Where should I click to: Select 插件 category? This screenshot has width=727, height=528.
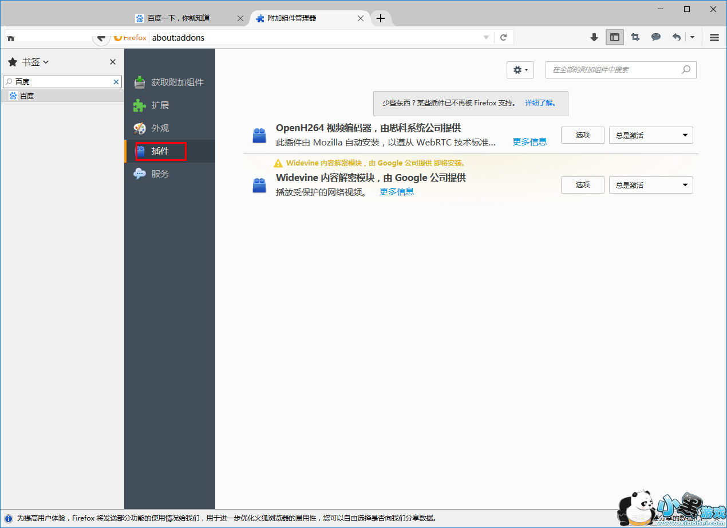point(169,151)
